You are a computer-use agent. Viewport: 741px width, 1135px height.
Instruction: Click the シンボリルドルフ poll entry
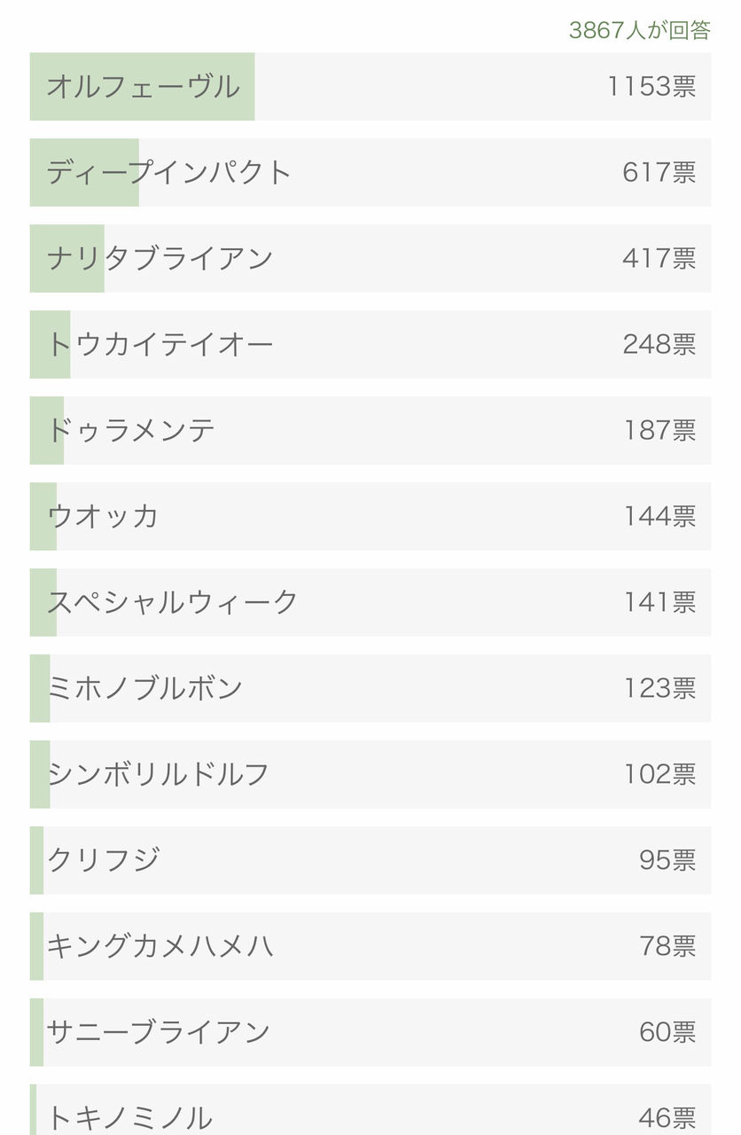(x=370, y=774)
